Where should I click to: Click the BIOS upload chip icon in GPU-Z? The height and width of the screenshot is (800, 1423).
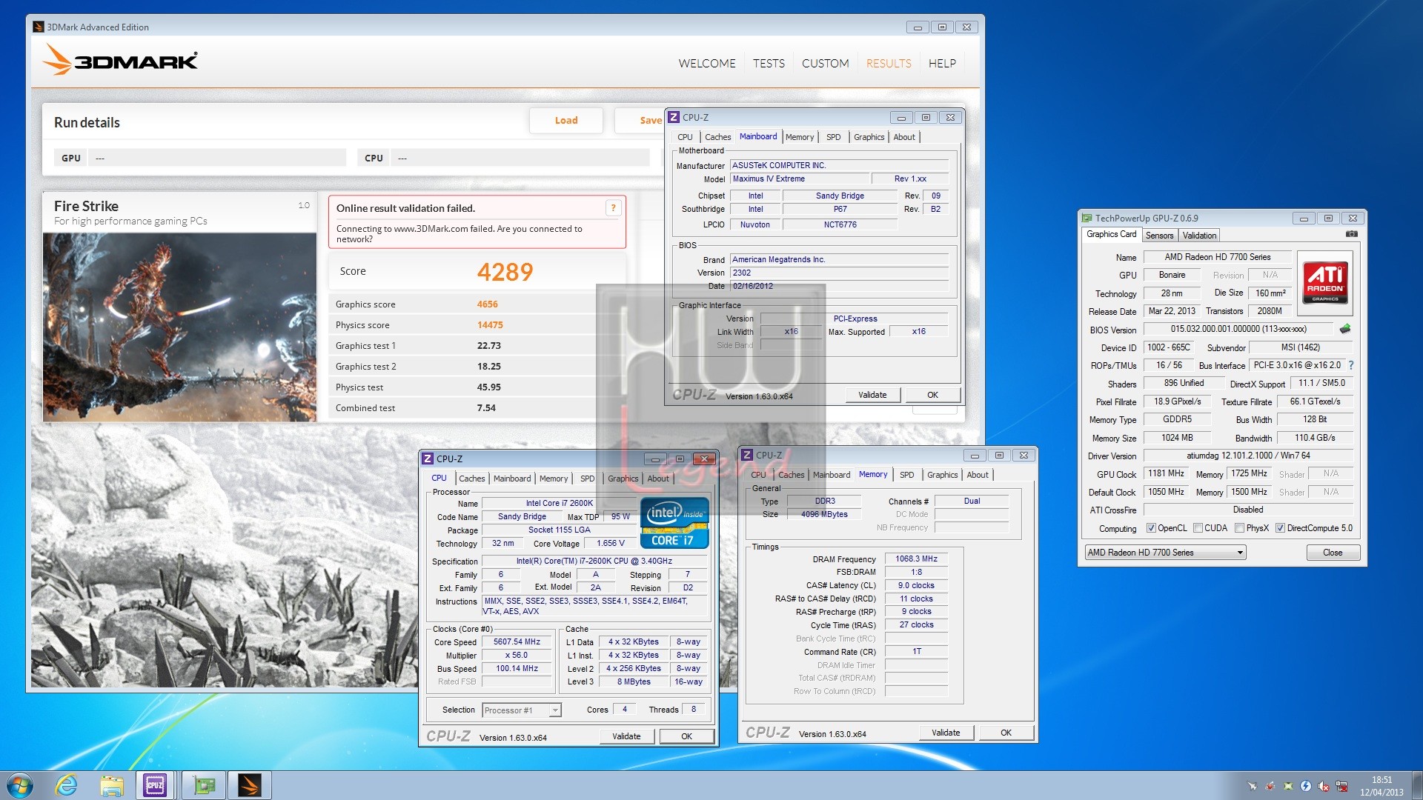(x=1345, y=328)
